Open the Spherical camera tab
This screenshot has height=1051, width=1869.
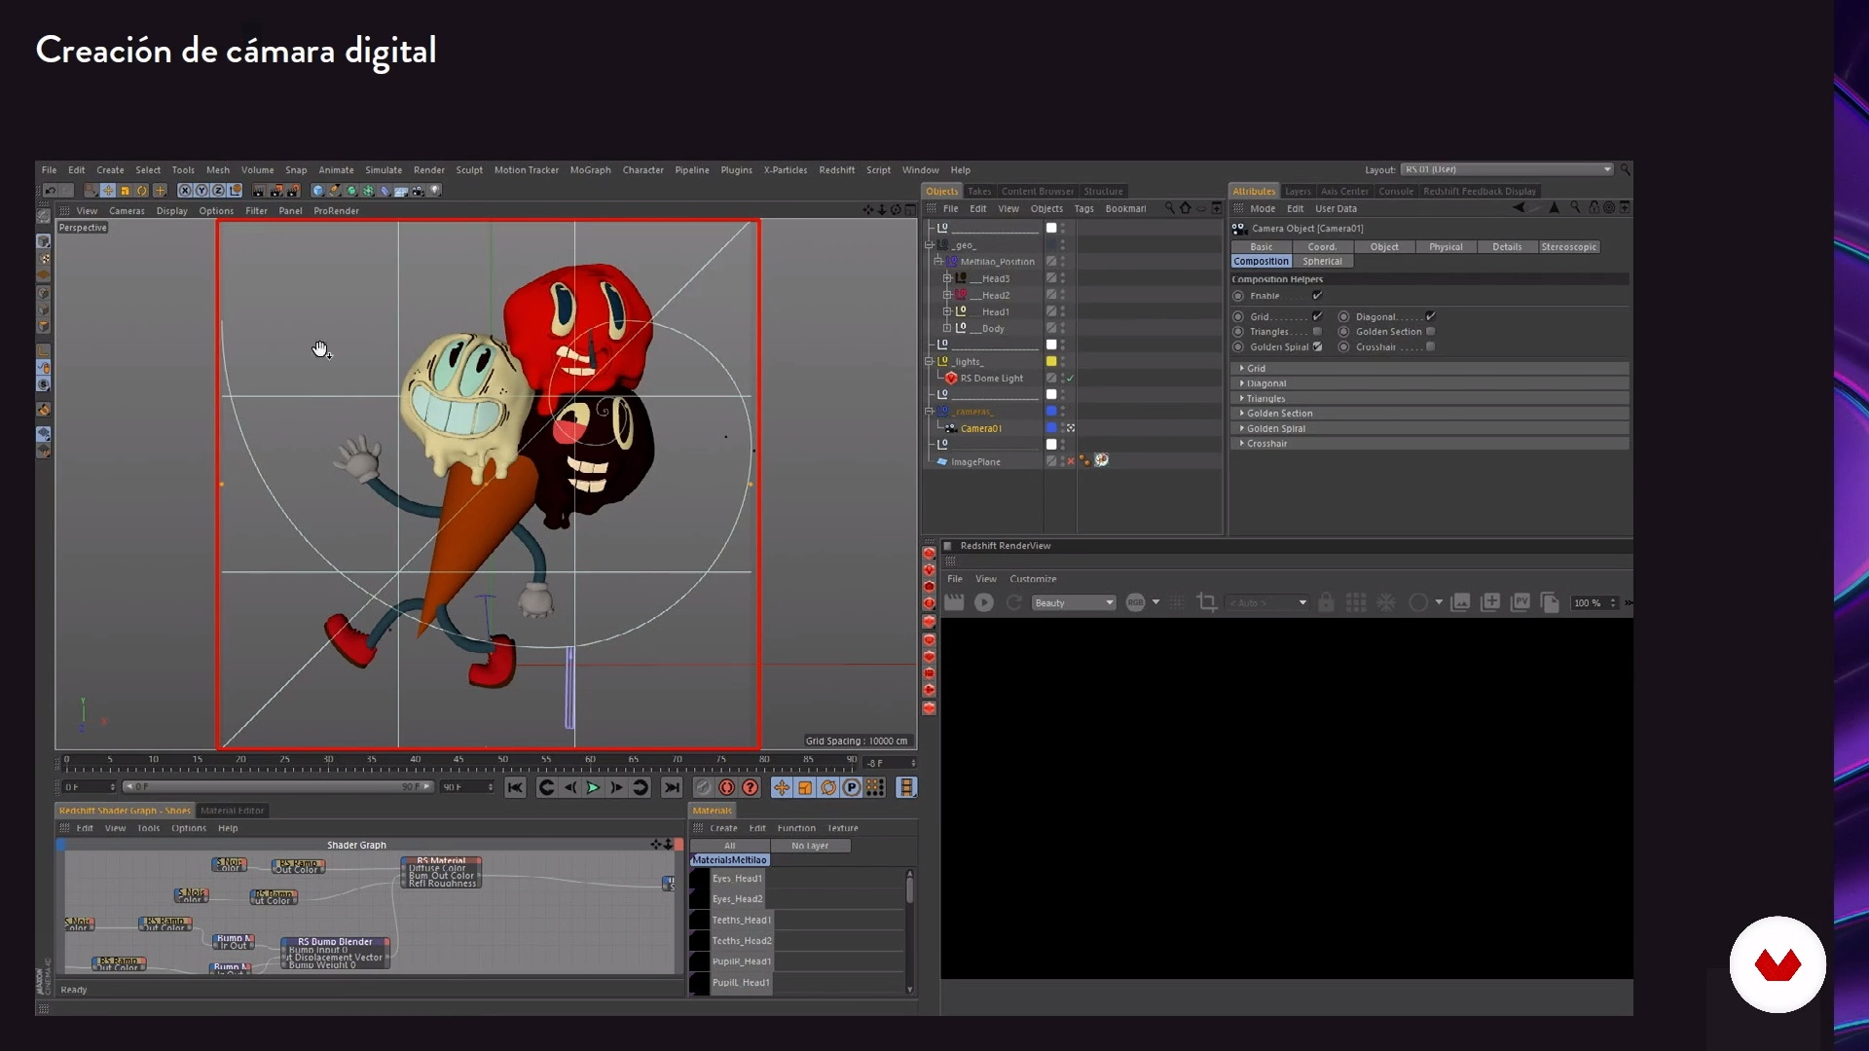tap(1322, 262)
